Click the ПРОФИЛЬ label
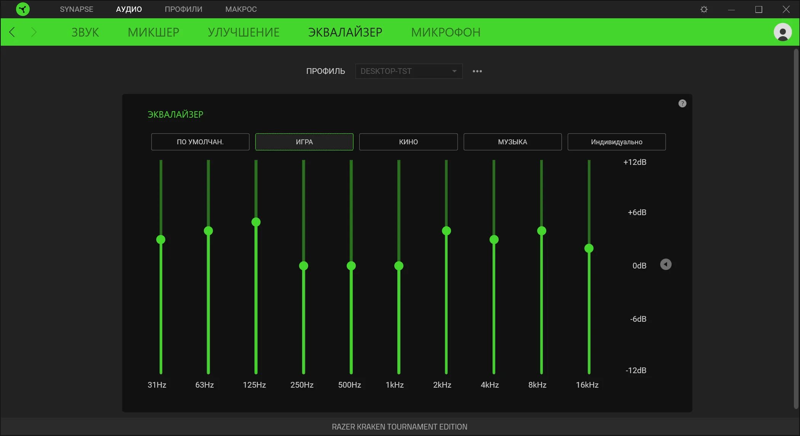 (326, 71)
